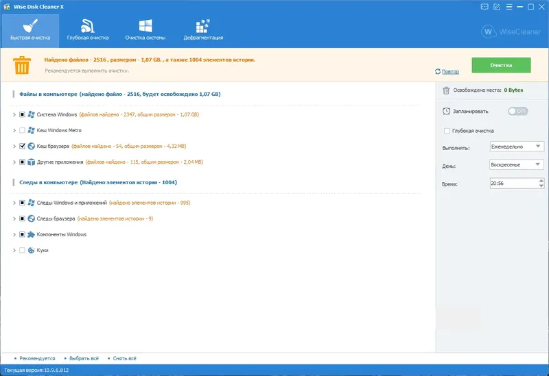Open the День day dropdown
Screen dimensions: 549x376
517,164
